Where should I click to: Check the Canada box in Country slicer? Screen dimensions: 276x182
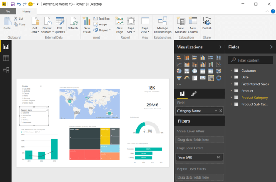coord(23,93)
